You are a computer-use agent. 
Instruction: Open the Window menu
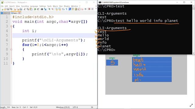pos(74,6)
